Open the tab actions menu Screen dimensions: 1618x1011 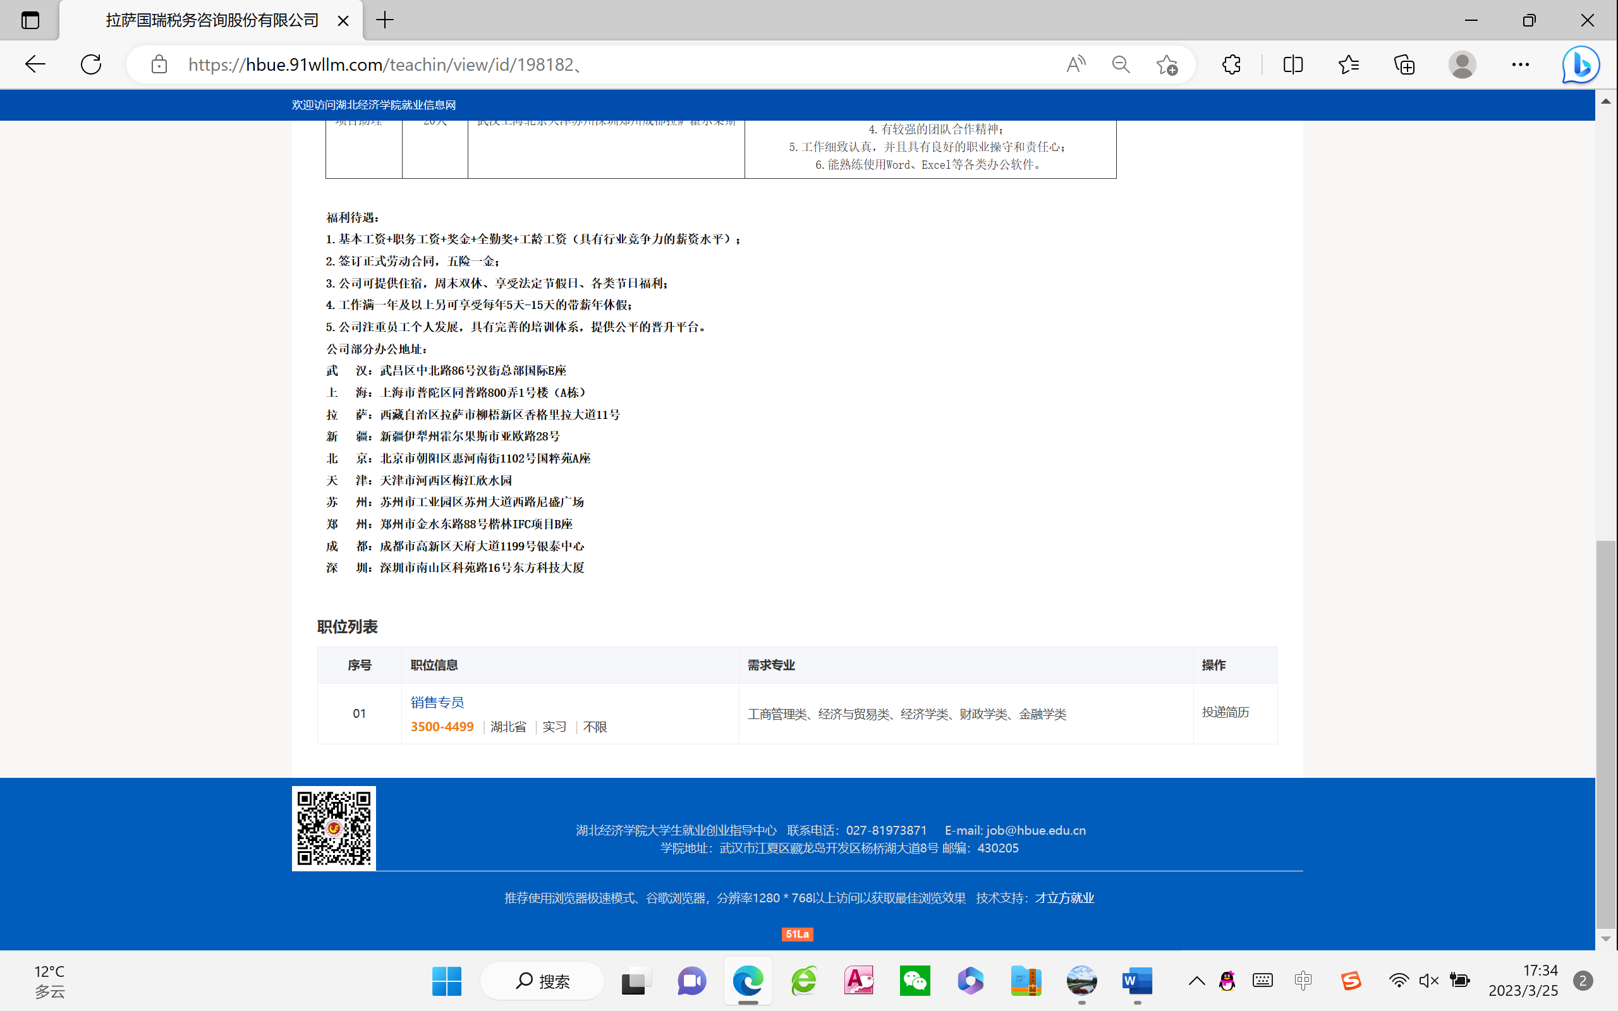pos(30,20)
